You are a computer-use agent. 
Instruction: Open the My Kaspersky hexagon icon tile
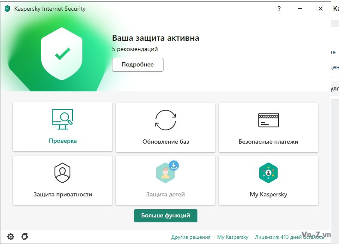pos(268,173)
